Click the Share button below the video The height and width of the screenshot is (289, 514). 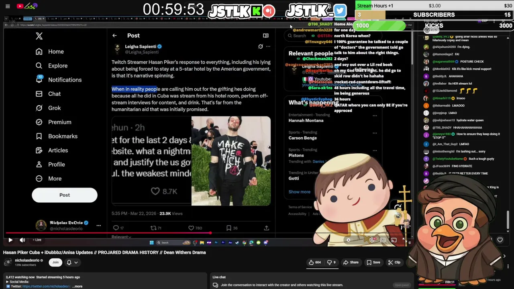(351, 263)
